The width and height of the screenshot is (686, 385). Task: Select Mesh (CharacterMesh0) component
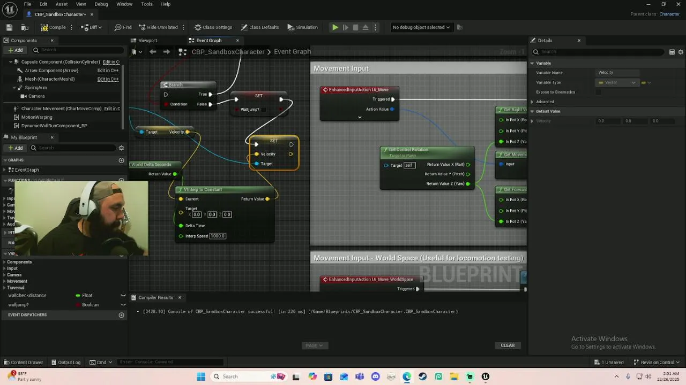pos(49,79)
